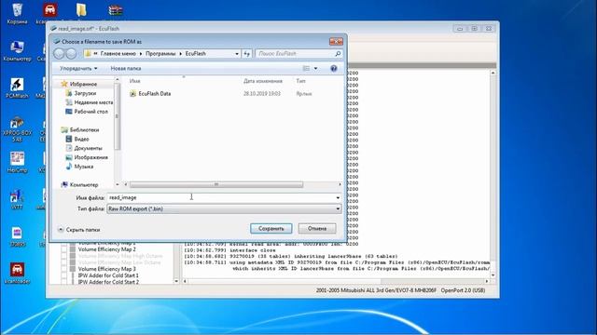The width and height of the screenshot is (597, 335).
Task: Open the red car icon at the bottom of the desktop
Action: pos(17,273)
